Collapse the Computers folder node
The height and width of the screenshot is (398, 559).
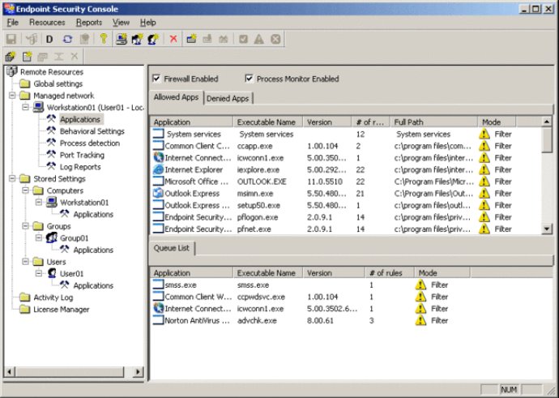click(x=25, y=190)
